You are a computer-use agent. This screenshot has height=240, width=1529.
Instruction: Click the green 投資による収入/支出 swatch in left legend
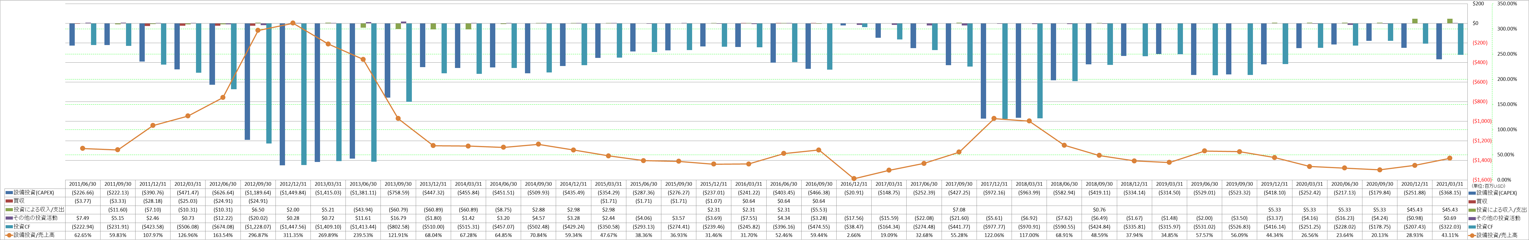tap(9, 210)
